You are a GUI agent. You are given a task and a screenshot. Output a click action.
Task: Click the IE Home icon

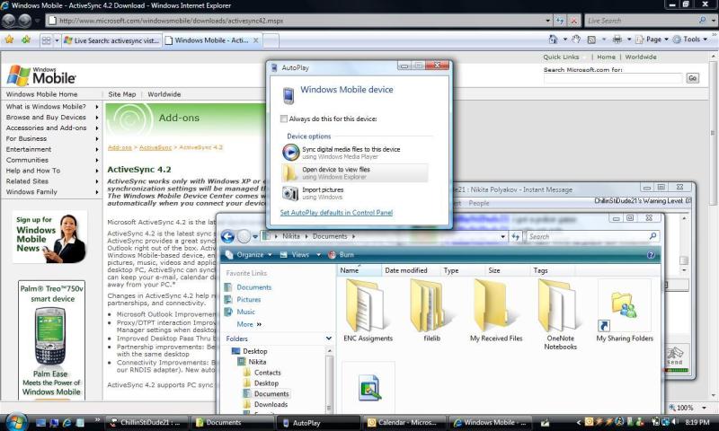point(554,40)
